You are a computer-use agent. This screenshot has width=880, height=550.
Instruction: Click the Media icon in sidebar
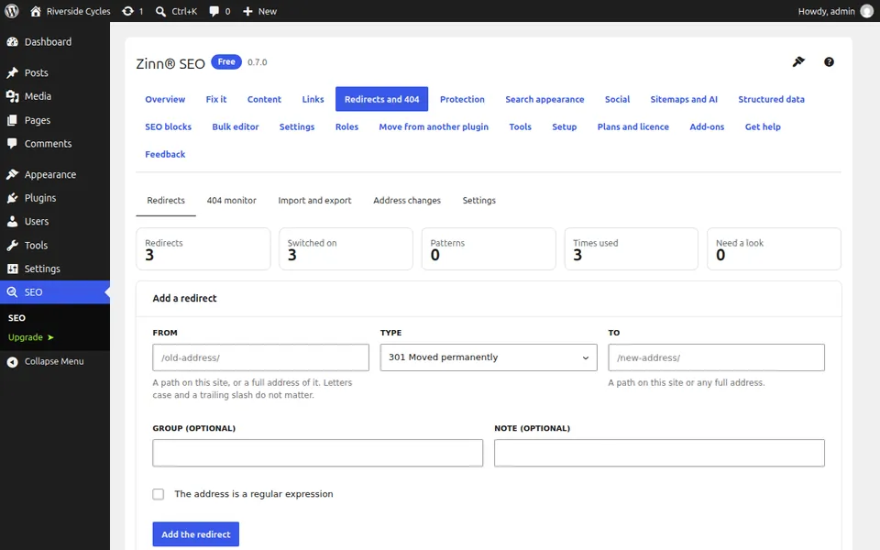(12, 96)
